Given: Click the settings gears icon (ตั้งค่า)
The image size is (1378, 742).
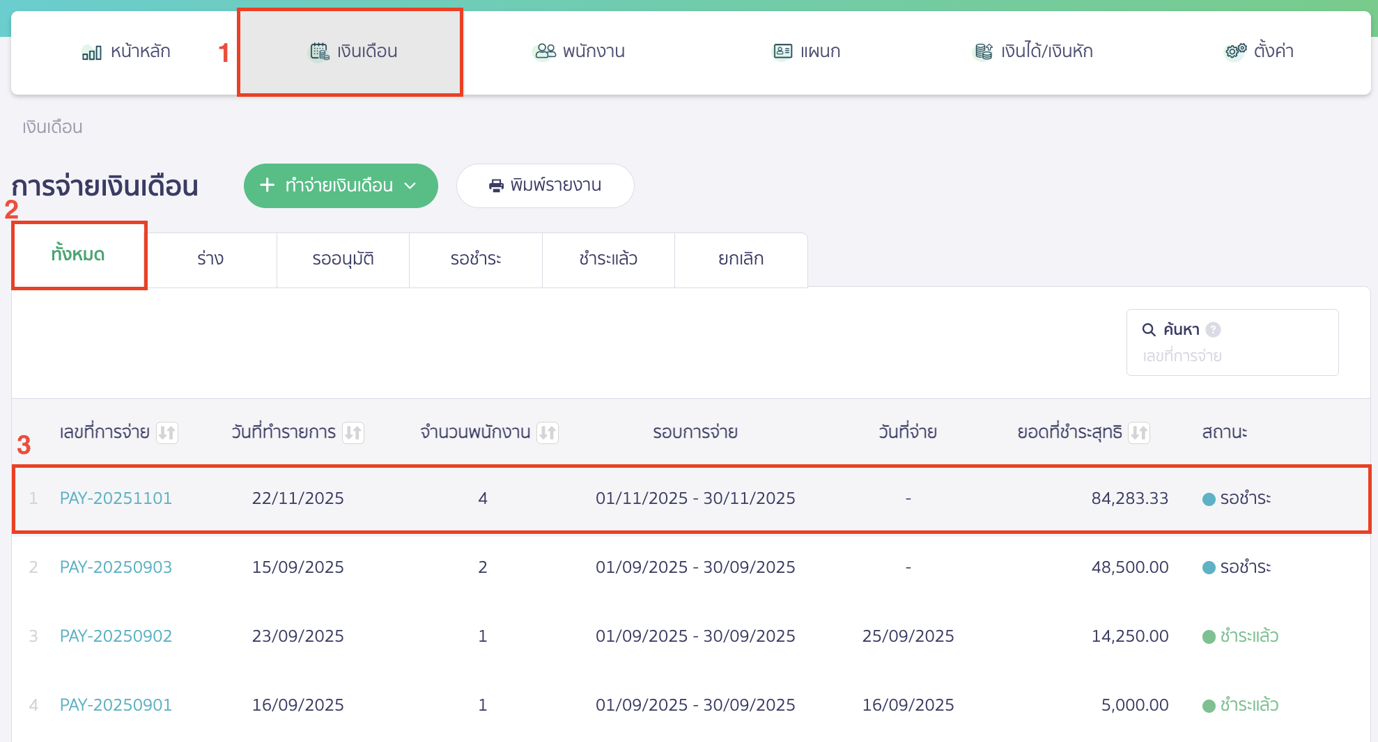Looking at the screenshot, I should coord(1235,52).
